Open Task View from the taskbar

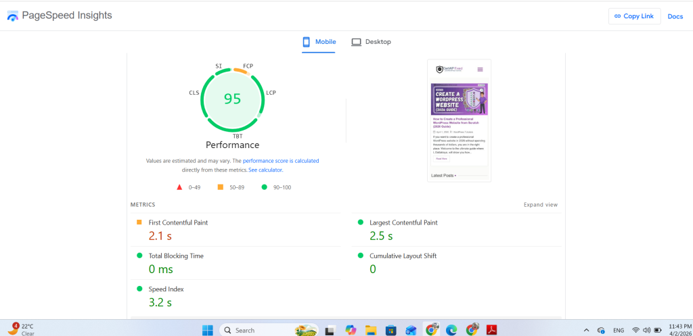point(330,330)
